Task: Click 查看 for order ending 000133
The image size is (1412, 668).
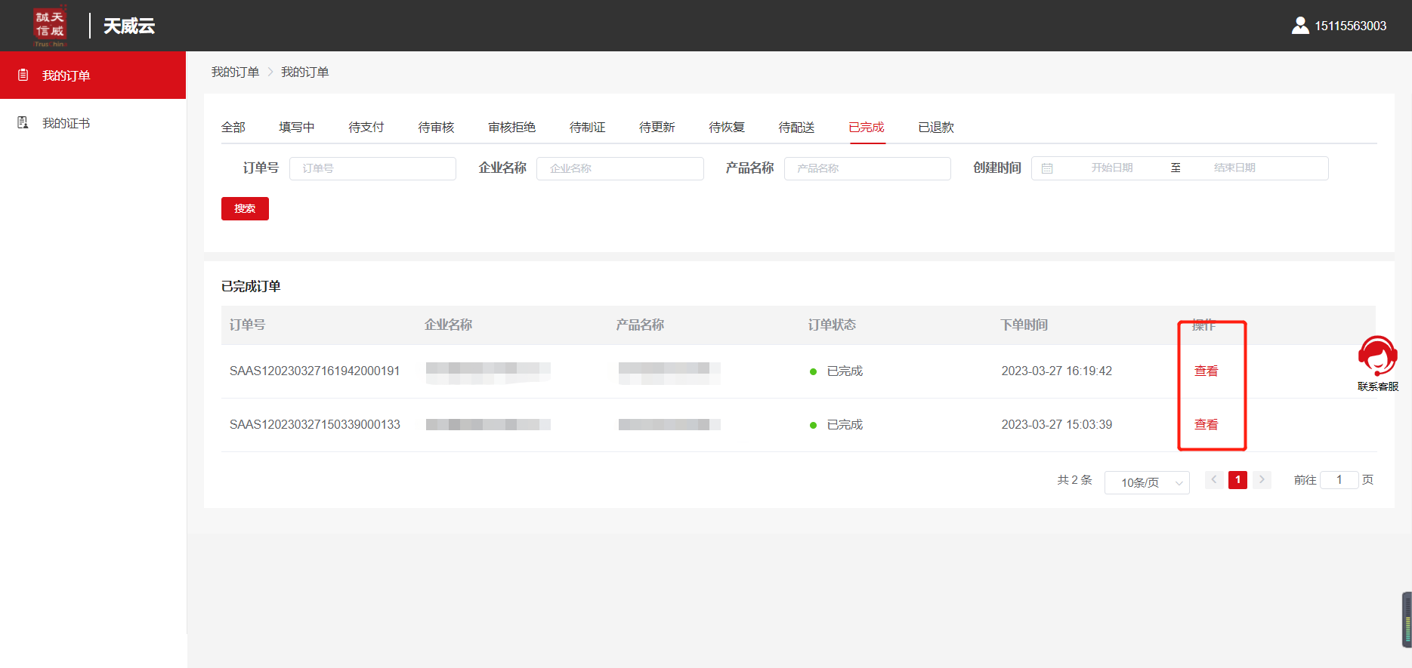Action: click(1206, 424)
